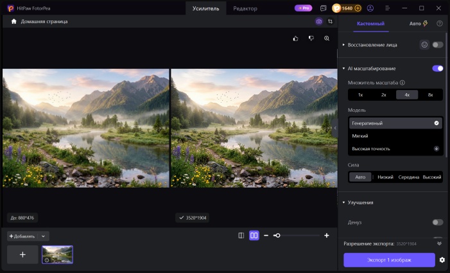Go to Домашняя страница link
Viewport: 450px width, 273px height.
pos(44,22)
